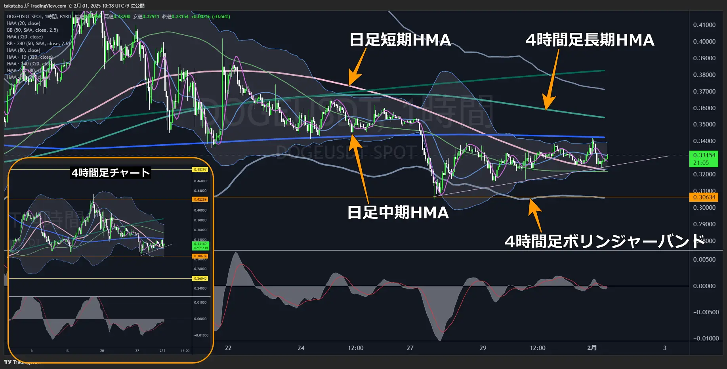Image resolution: width=727 pixels, height=369 pixels.
Task: Click the 0.29000 price axis label
Action: click(x=704, y=224)
